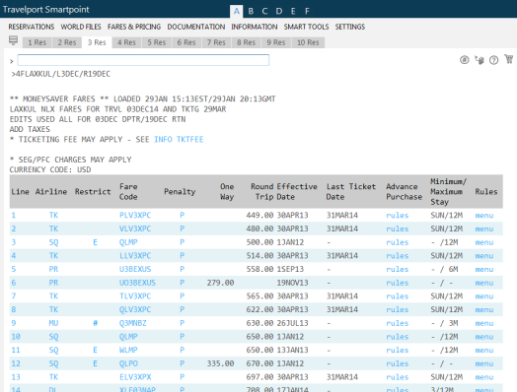Open the FARES & PRICING menu
Image resolution: width=517 pixels, height=392 pixels.
point(134,27)
